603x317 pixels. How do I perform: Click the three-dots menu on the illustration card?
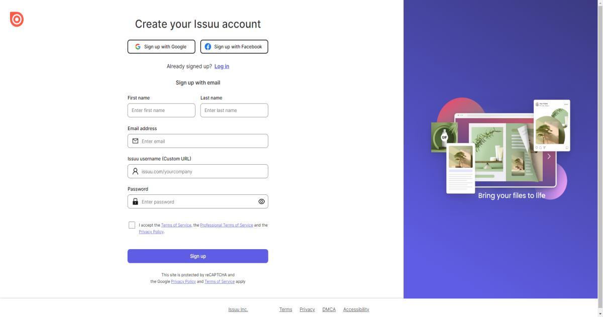click(x=566, y=104)
